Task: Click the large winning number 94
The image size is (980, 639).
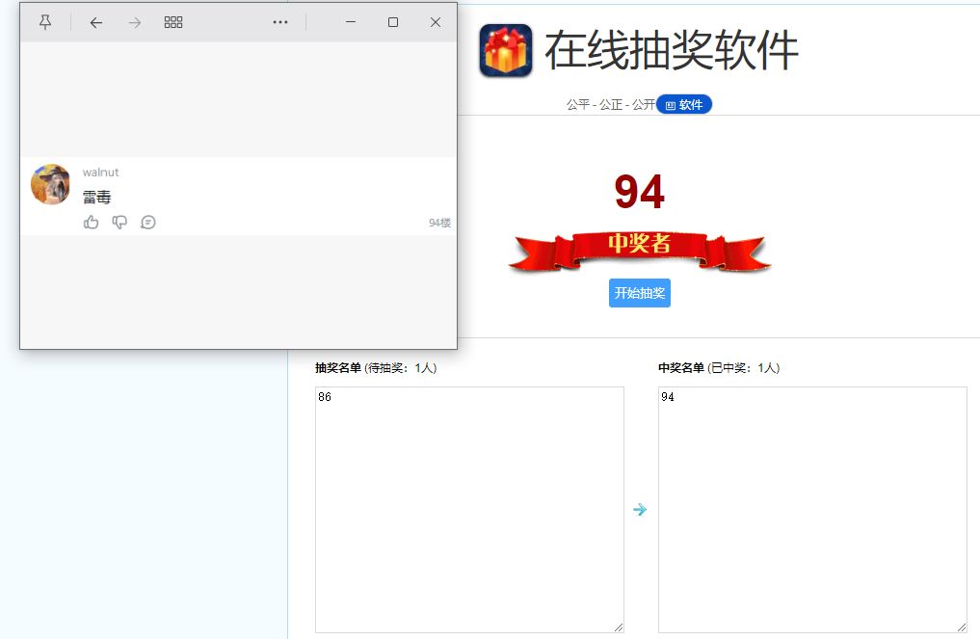Action: click(640, 192)
